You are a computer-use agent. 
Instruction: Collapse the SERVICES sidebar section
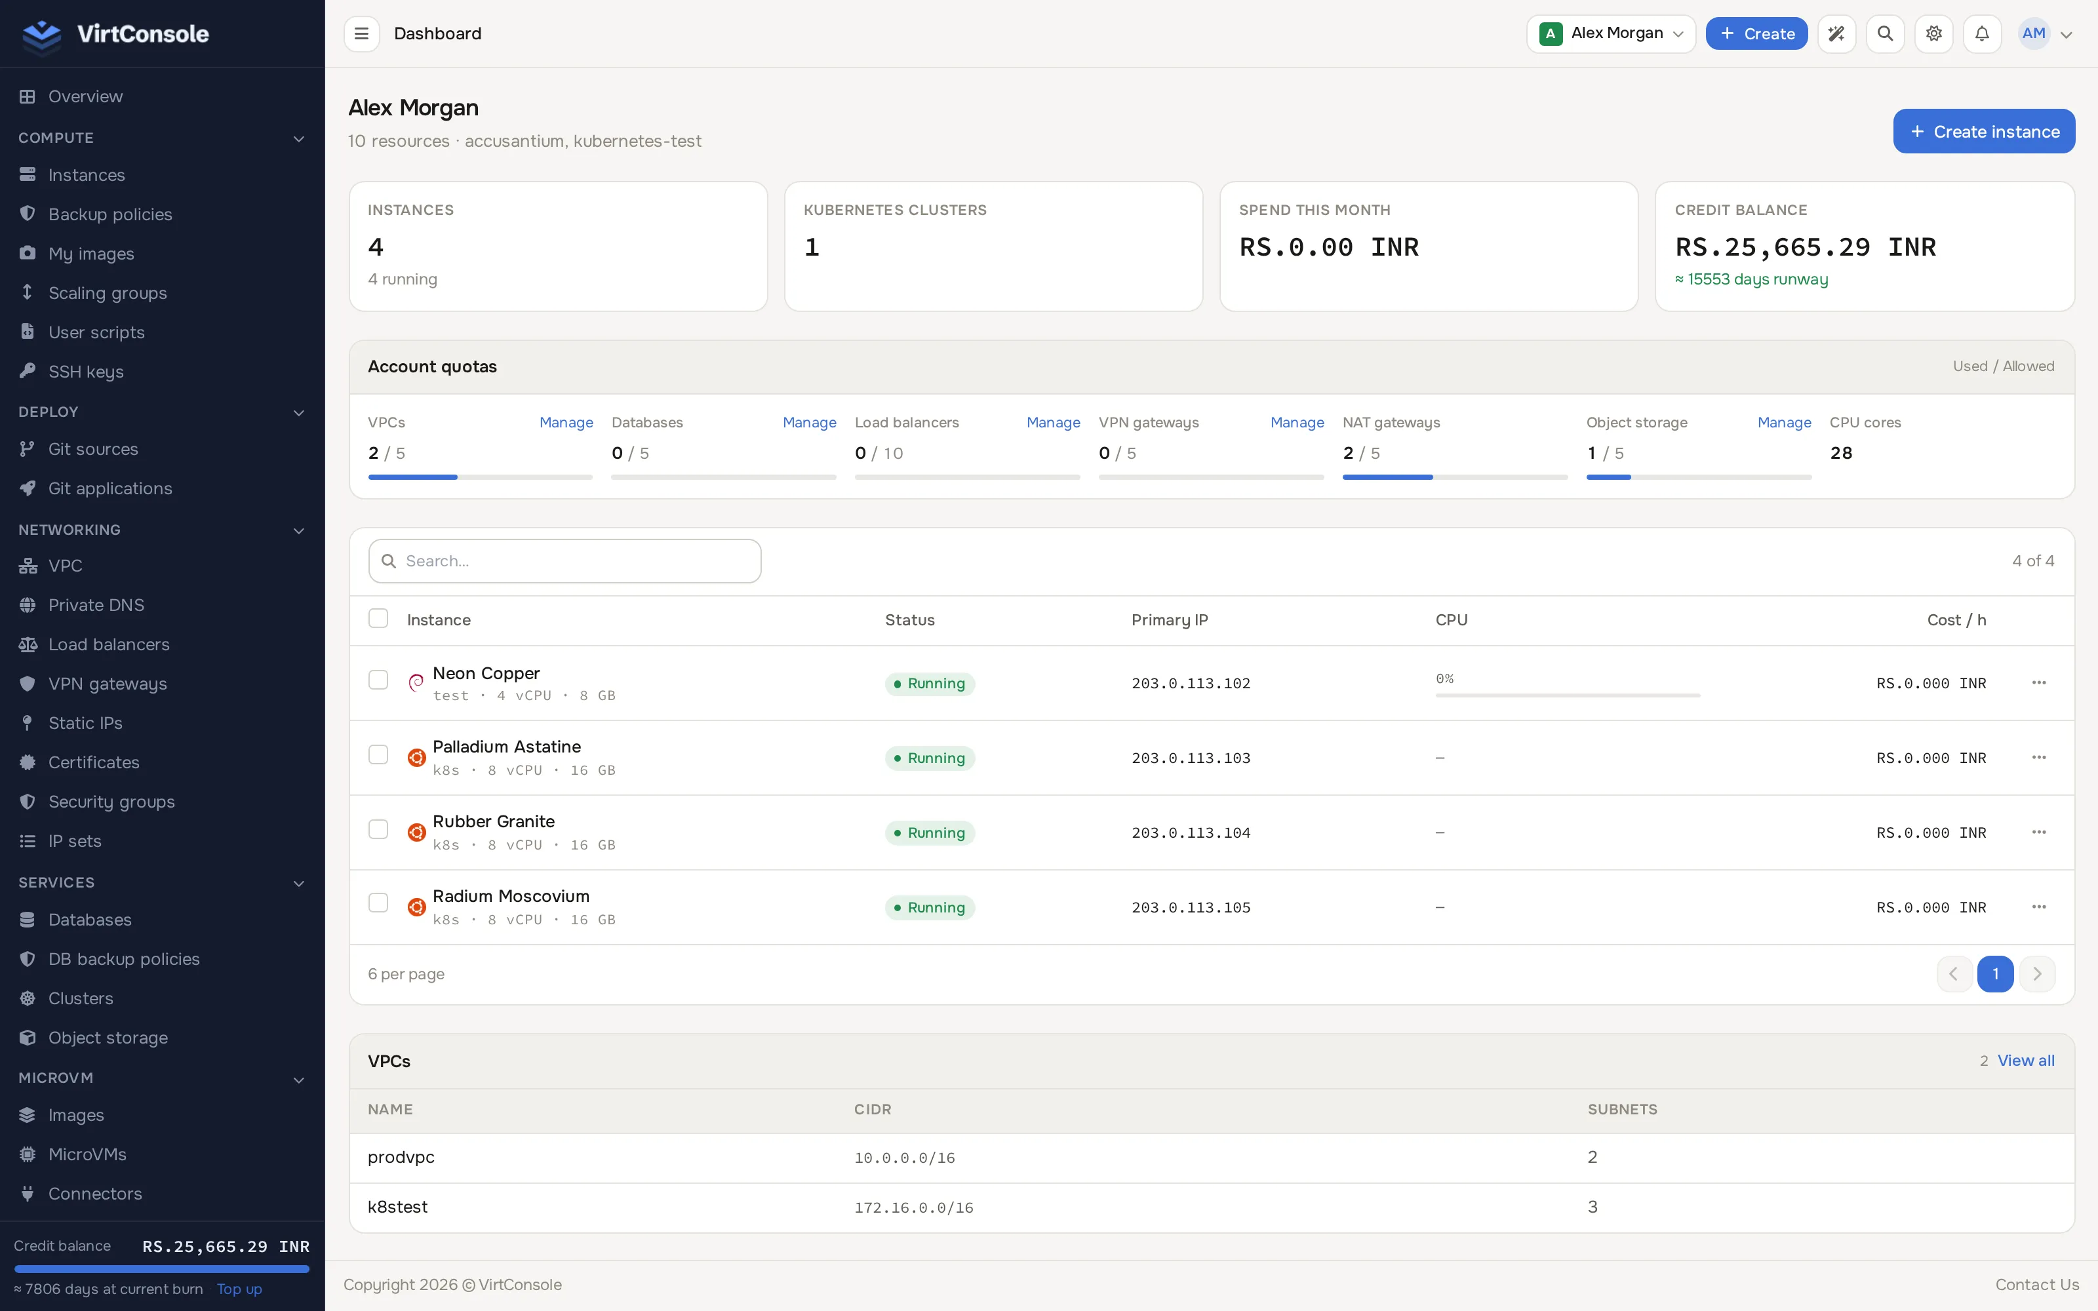(299, 884)
